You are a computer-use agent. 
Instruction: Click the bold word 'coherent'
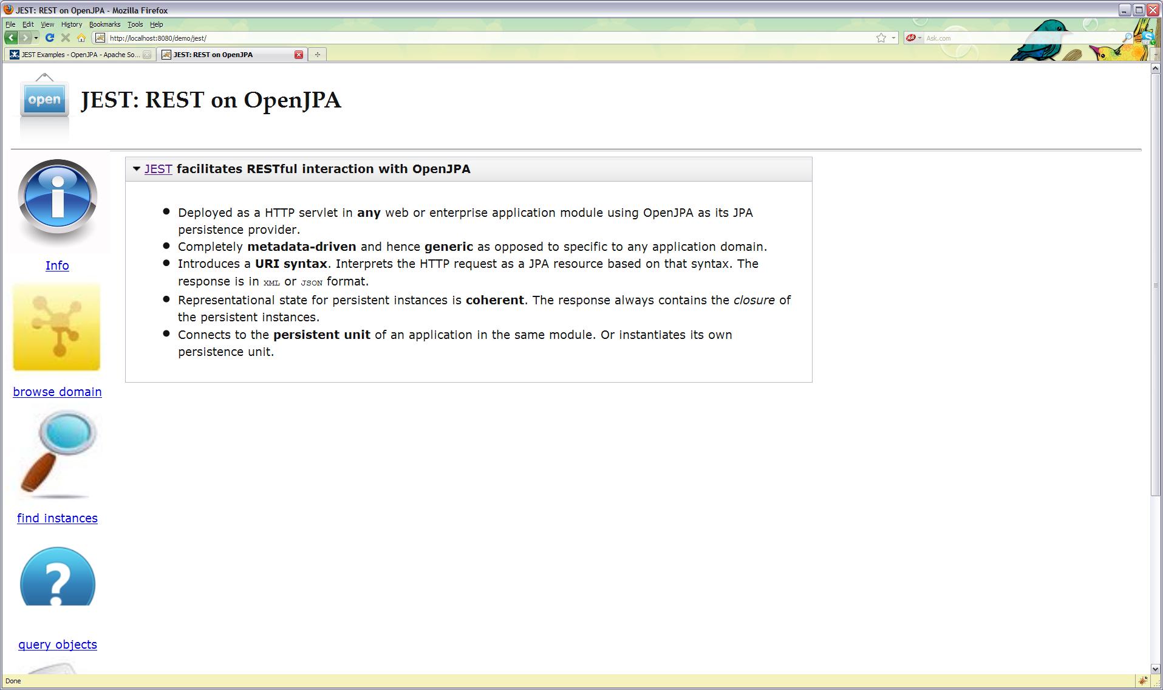[x=494, y=300]
